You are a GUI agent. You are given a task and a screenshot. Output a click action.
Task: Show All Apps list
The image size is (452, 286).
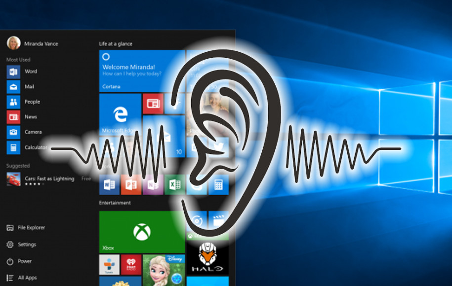click(x=22, y=278)
